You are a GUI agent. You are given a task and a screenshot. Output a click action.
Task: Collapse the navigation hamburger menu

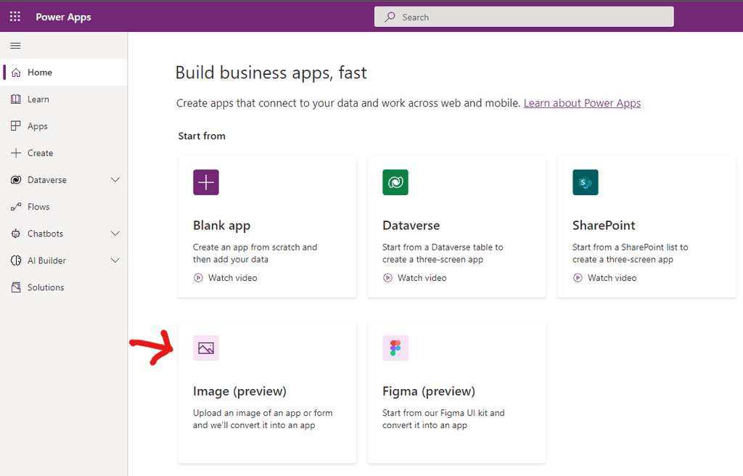pyautogui.click(x=15, y=46)
